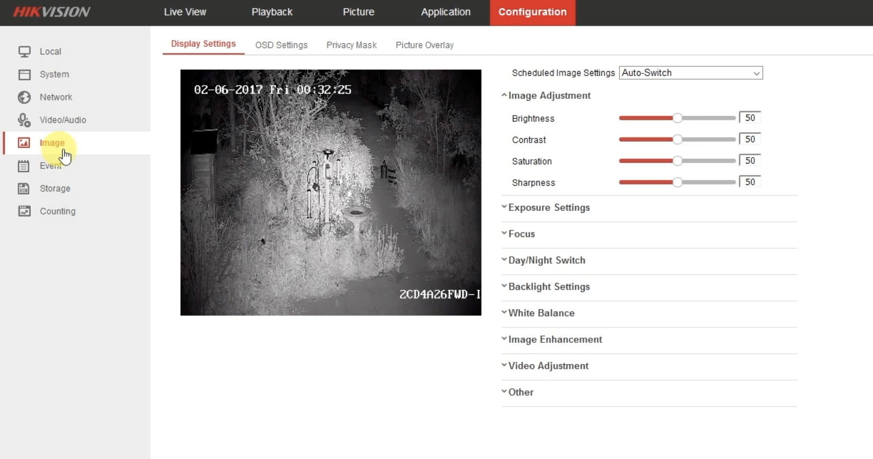Expand the Exposure Settings section
This screenshot has width=873, height=459.
[x=549, y=208]
